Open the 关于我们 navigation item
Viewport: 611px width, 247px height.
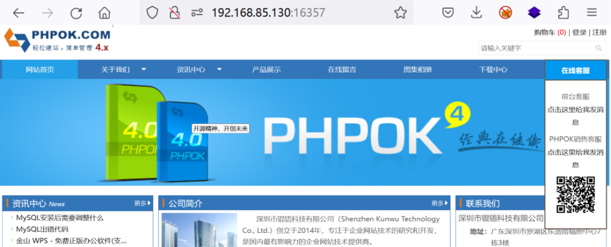[115, 70]
